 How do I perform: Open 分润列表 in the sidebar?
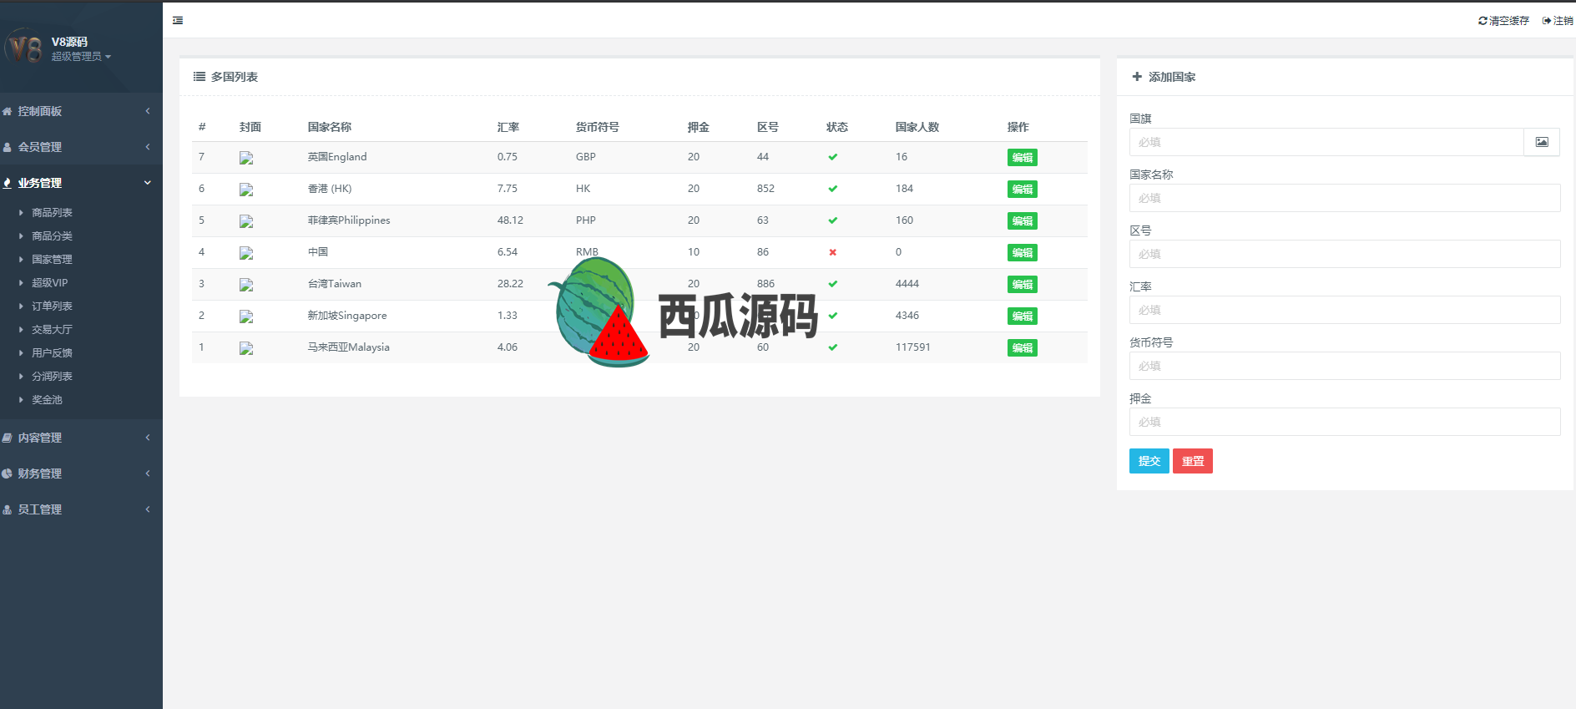(52, 377)
